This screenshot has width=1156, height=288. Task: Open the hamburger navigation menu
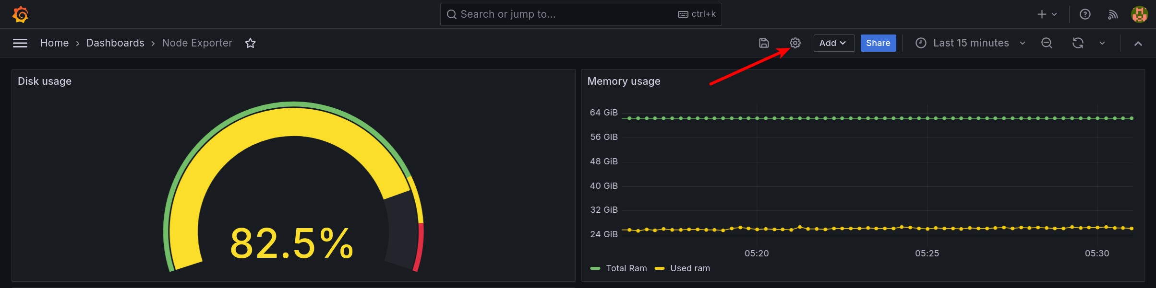[20, 43]
